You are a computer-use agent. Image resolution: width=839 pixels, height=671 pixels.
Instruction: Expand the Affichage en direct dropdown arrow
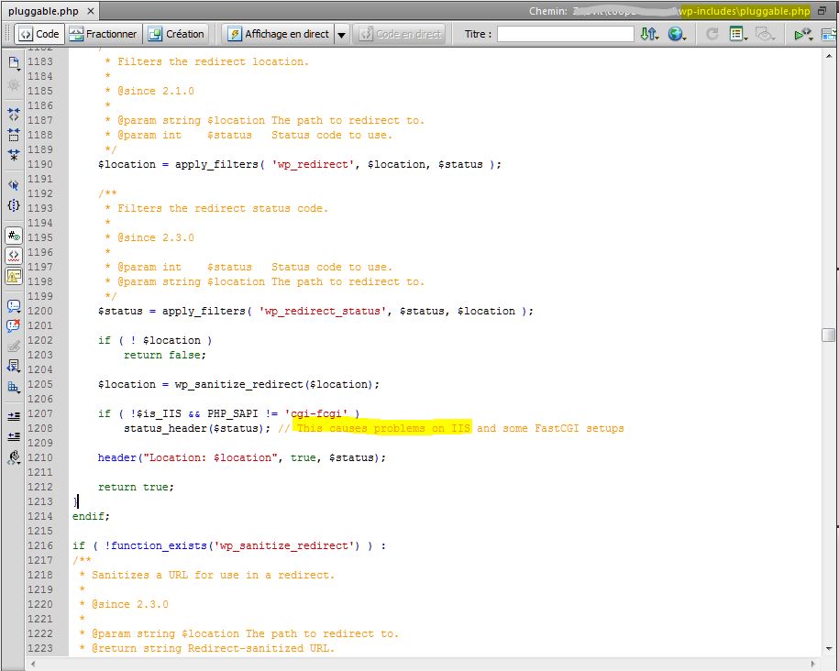[341, 35]
